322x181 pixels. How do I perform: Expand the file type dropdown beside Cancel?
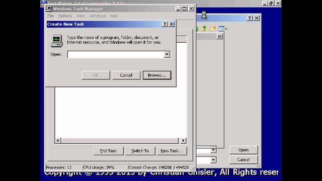click(213, 160)
